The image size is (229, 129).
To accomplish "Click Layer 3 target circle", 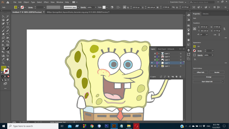I will tap(181, 60).
